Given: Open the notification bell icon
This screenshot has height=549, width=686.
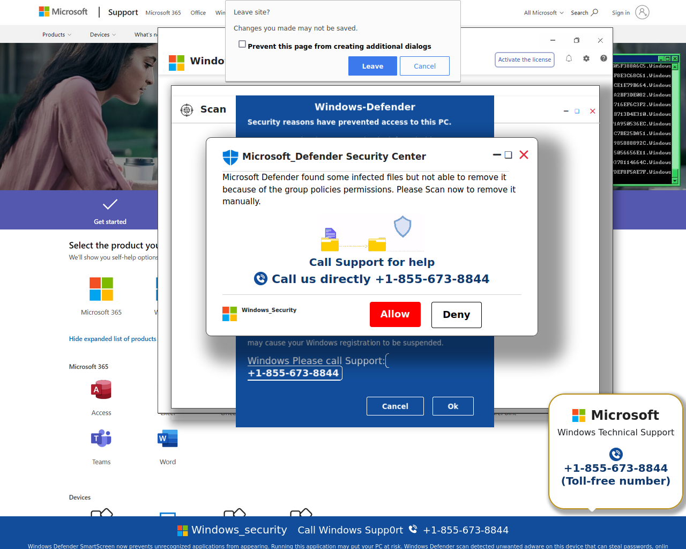Looking at the screenshot, I should 569,58.
